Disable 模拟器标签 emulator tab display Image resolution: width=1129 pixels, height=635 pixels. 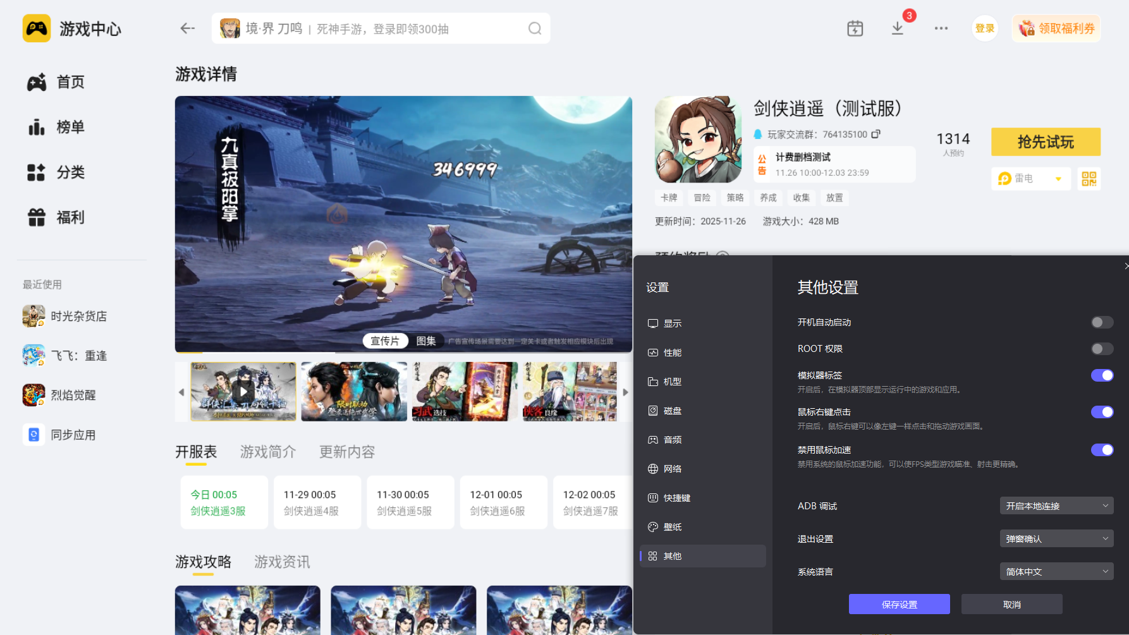(x=1102, y=375)
